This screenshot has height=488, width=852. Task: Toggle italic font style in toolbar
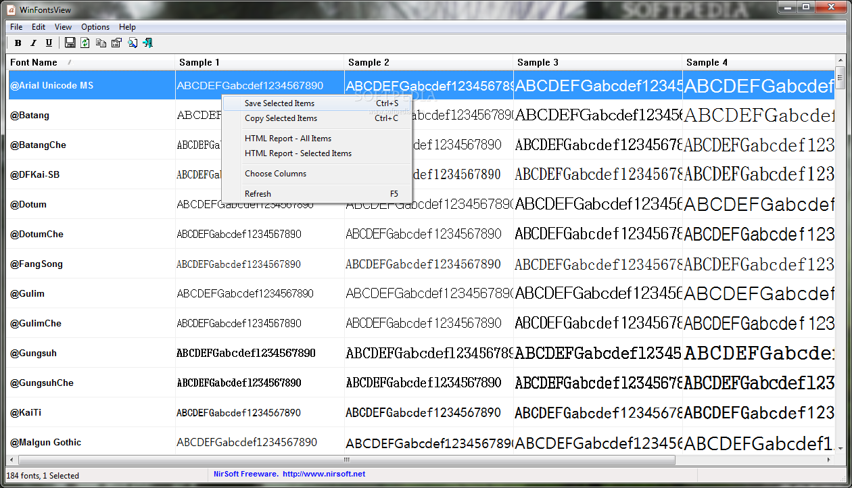[33, 43]
